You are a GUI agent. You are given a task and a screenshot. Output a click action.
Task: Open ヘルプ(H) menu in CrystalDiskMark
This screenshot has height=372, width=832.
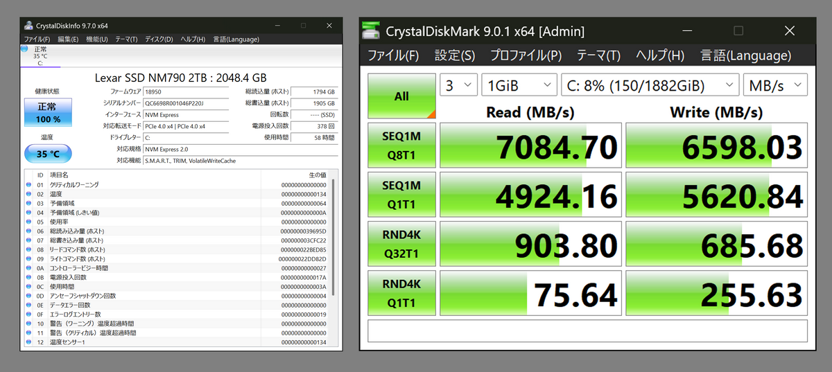(660, 55)
